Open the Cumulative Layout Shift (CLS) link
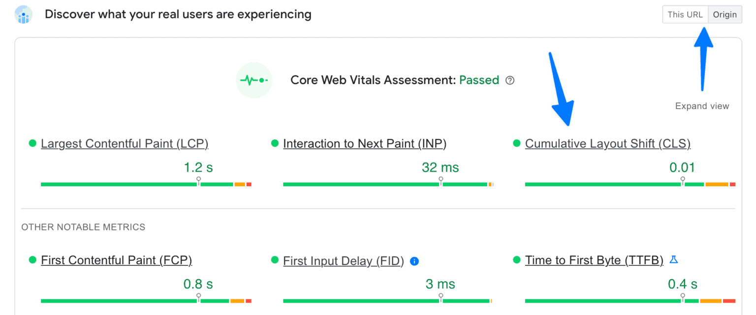Image resolution: width=756 pixels, height=315 pixels. (x=607, y=144)
